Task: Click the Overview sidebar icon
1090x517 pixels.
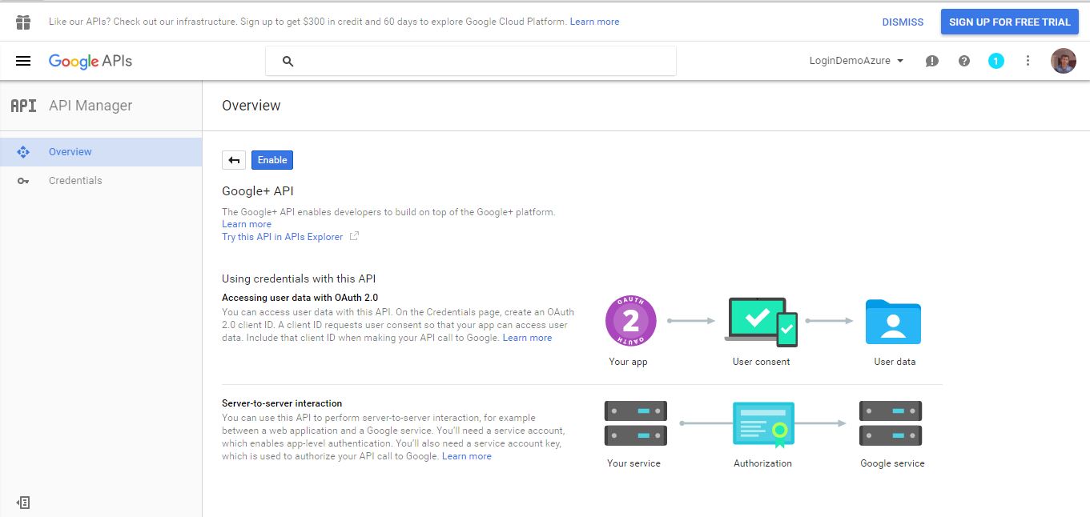Action: (23, 152)
